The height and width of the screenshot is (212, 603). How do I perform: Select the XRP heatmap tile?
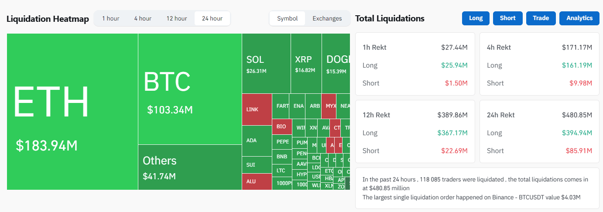(x=306, y=64)
